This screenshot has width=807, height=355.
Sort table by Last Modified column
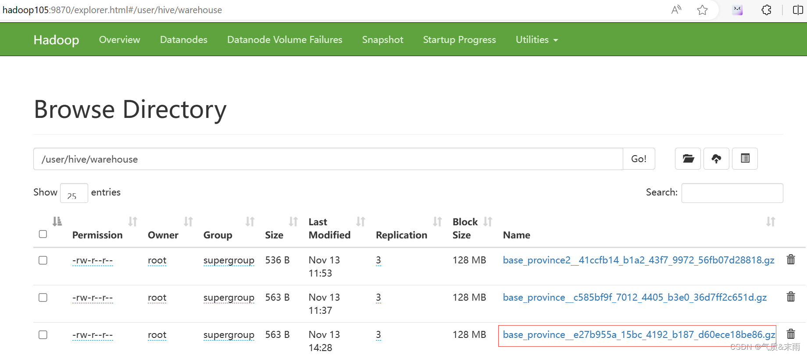[361, 221]
